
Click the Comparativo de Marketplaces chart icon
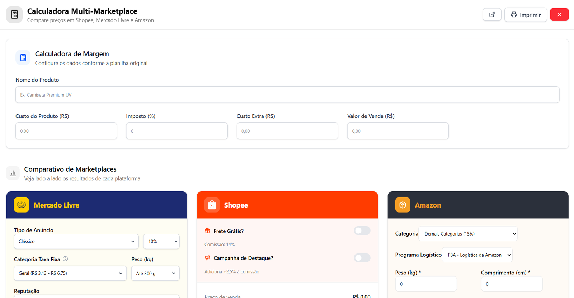(x=13, y=173)
